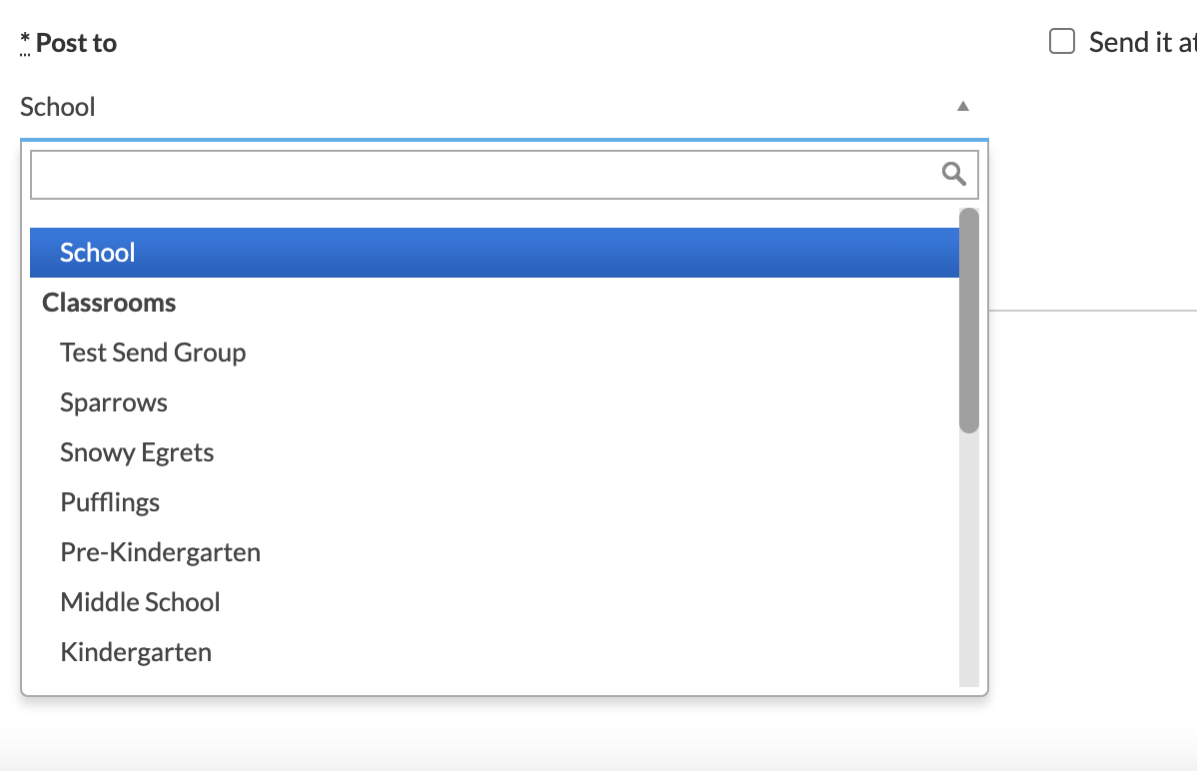Click the dropdown list scrollbar thumb
Image resolution: width=1197 pixels, height=771 pixels.
[x=969, y=321]
